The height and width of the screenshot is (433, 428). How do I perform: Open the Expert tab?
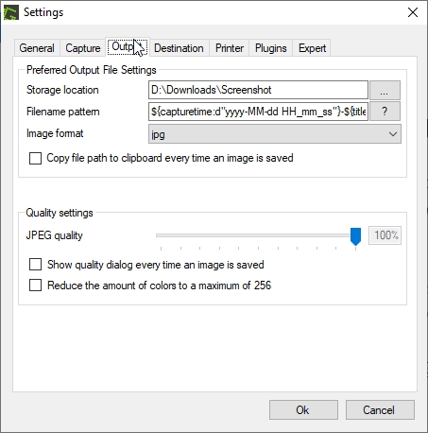click(312, 48)
